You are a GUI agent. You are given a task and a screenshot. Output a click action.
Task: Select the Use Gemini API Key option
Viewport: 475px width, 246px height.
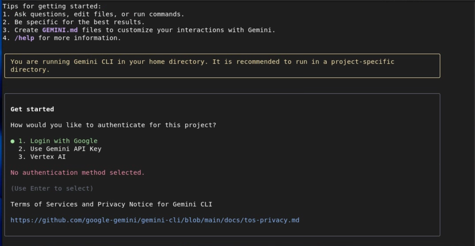coord(65,149)
